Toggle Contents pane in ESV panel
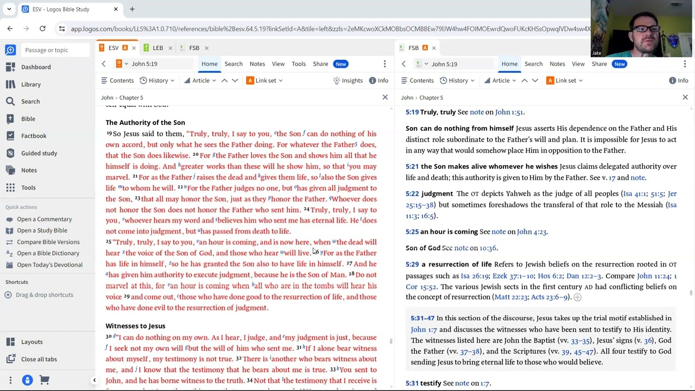The height and width of the screenshot is (391, 695). click(x=117, y=80)
